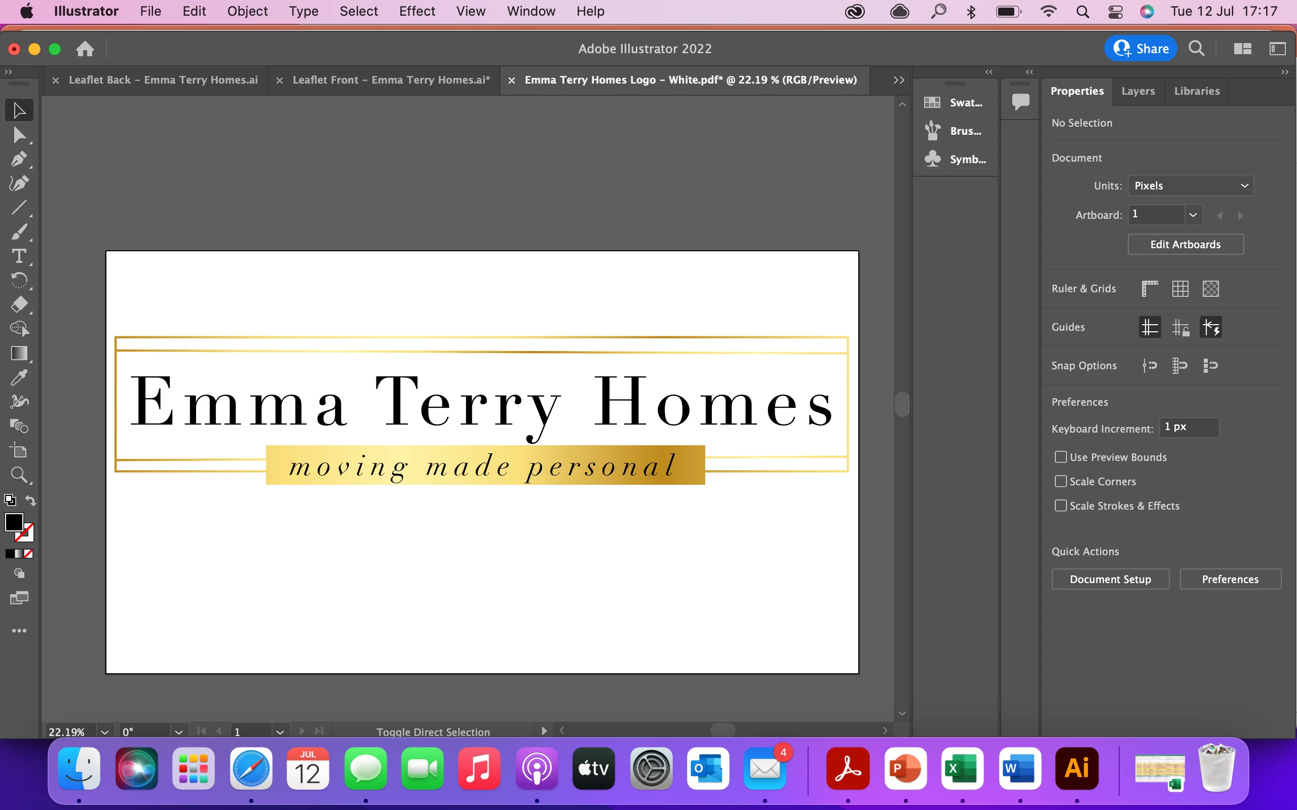This screenshot has width=1297, height=810.
Task: Select the Zoom tool in toolbar
Action: pos(19,475)
